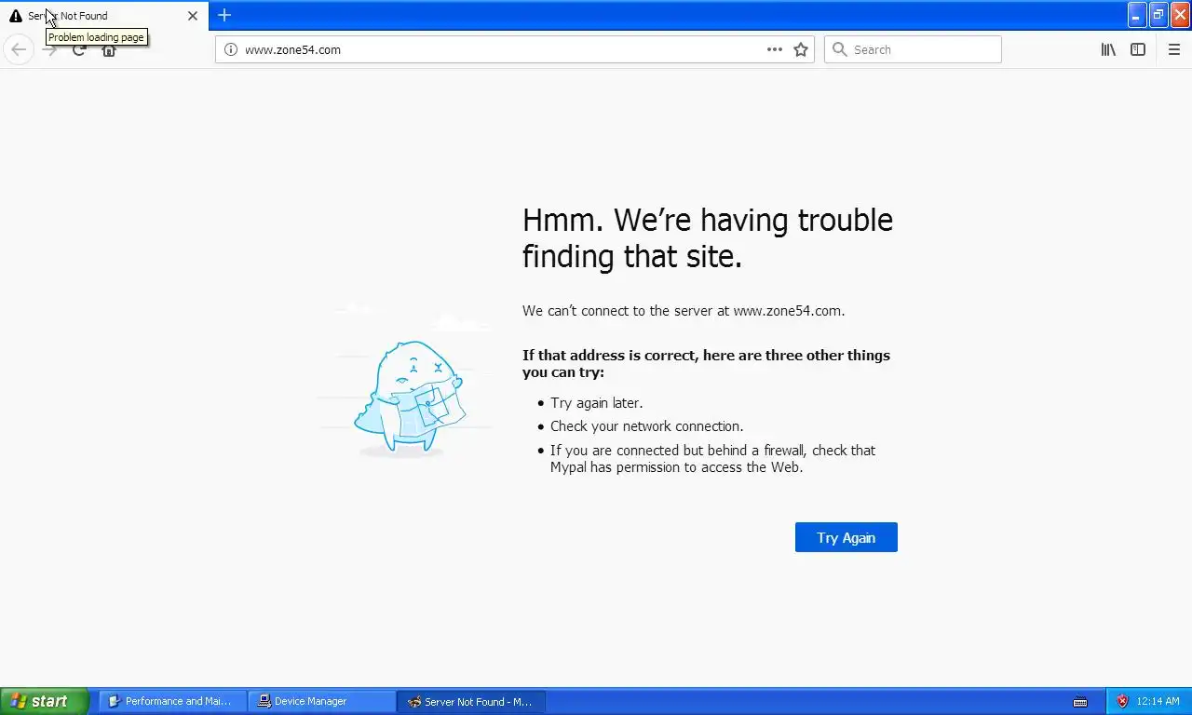Screen dimensions: 1192x715
Task: Click the Forward arrow navigation button
Action: point(49,49)
